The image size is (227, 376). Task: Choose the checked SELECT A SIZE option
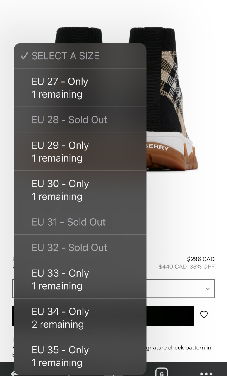click(x=80, y=56)
